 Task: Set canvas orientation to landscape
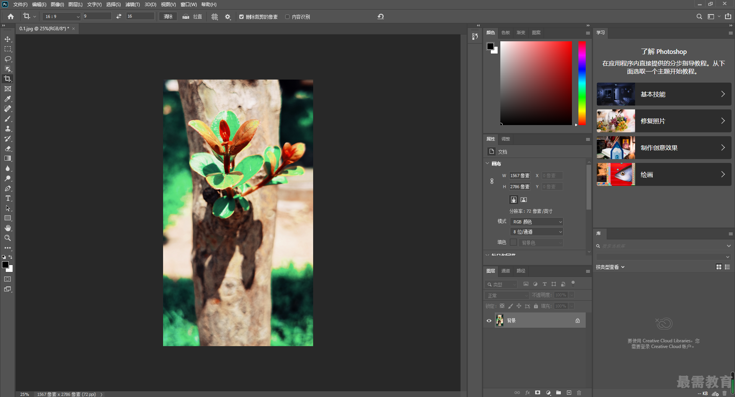point(524,200)
